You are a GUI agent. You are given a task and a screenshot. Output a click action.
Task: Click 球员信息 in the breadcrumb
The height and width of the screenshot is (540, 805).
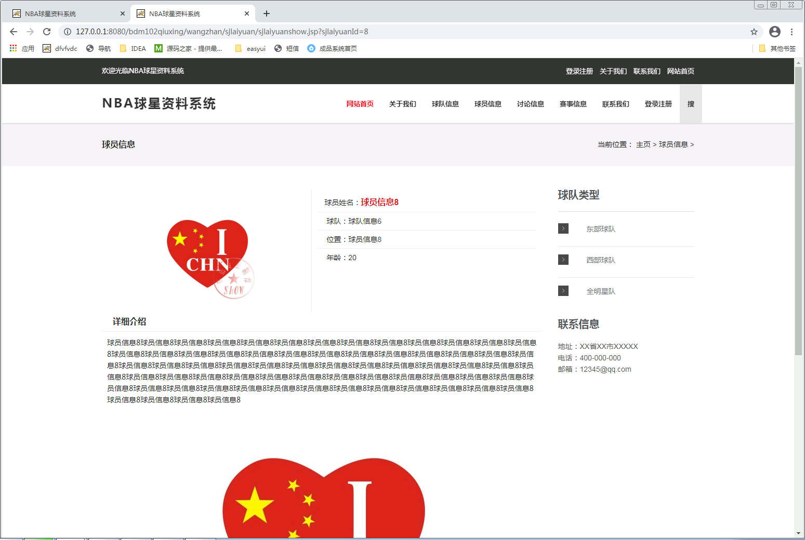pyautogui.click(x=674, y=144)
